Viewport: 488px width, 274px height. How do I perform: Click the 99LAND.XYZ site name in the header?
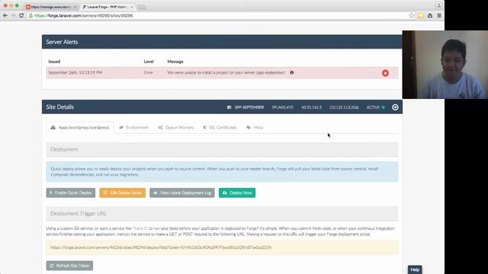(x=283, y=107)
